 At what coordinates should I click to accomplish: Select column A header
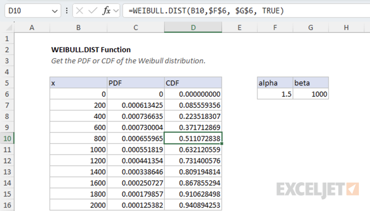coord(32,28)
